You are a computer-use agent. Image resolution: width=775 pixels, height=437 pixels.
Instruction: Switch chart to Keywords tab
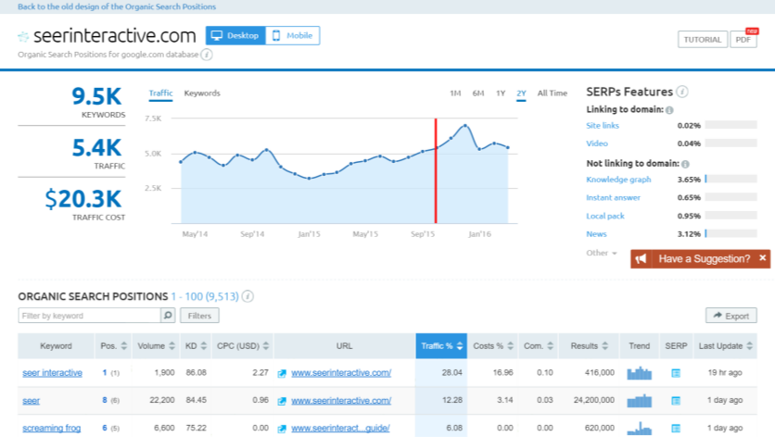[202, 94]
